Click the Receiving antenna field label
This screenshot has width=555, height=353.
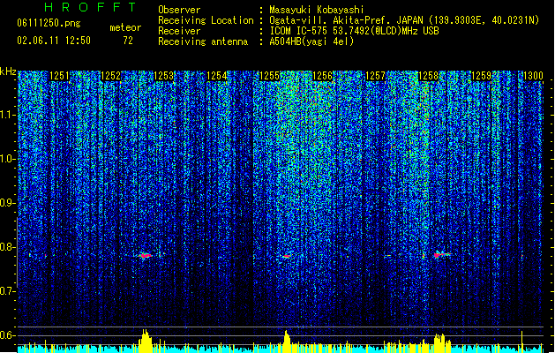coord(203,41)
